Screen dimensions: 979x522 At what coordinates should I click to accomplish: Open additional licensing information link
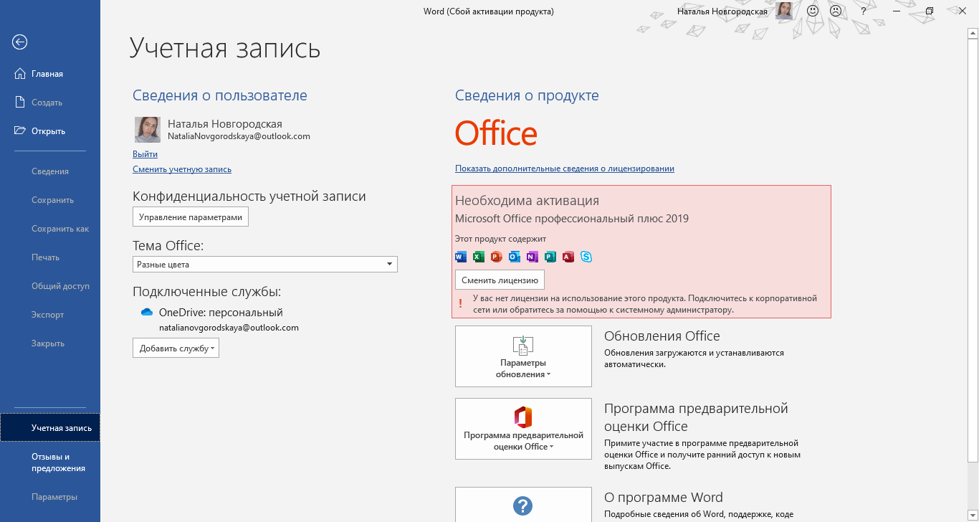point(565,169)
